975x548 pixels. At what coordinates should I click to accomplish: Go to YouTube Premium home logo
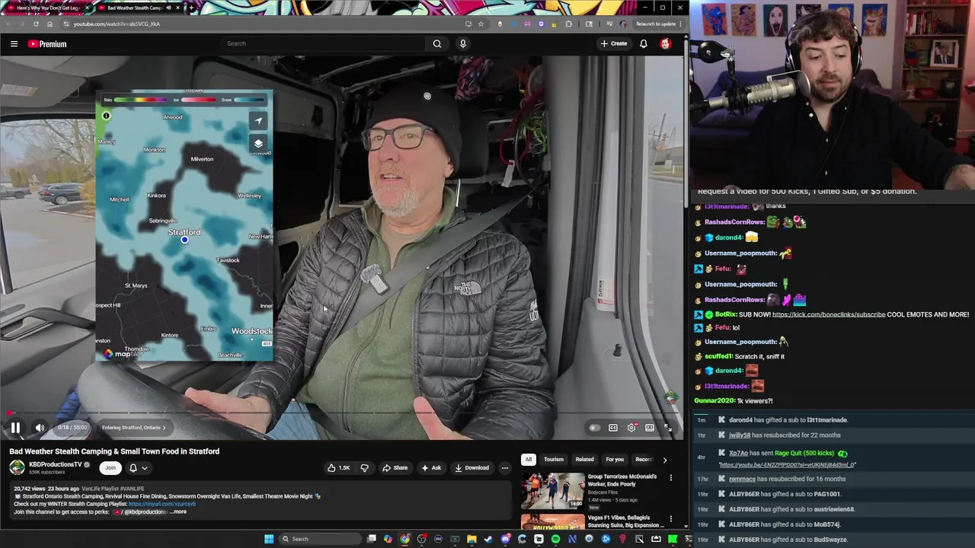click(x=47, y=44)
